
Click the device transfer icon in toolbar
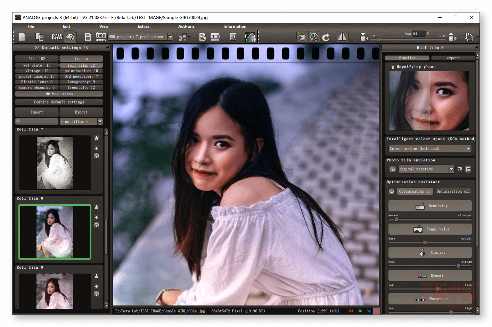point(184,37)
